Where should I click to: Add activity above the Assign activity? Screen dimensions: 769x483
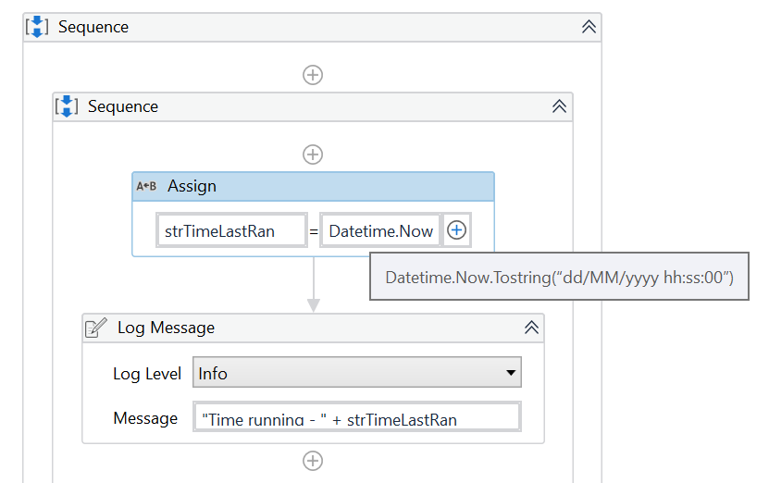tap(313, 155)
